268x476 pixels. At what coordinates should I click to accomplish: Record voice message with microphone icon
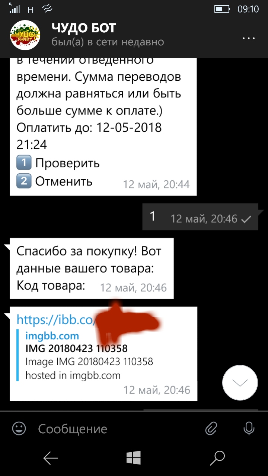click(249, 429)
